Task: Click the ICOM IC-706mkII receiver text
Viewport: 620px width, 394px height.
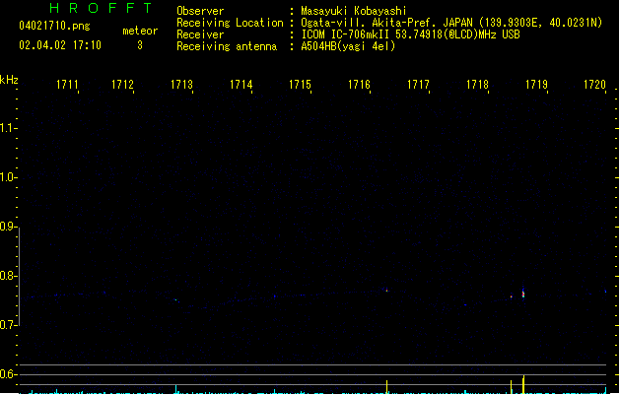Action: tap(410, 34)
